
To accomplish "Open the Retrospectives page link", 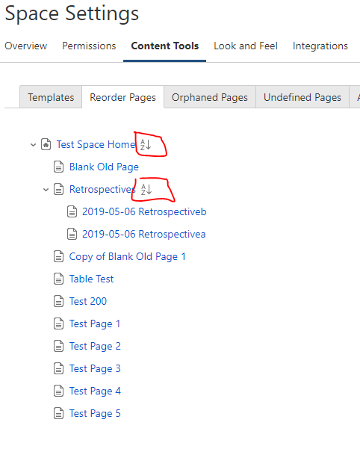I will [102, 189].
